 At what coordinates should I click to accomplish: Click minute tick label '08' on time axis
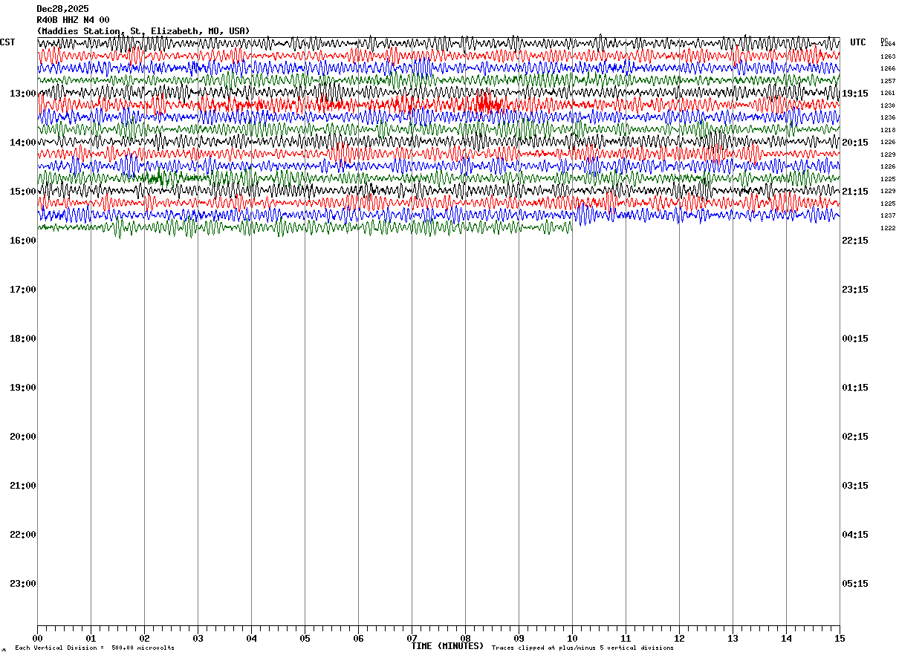tap(465, 638)
